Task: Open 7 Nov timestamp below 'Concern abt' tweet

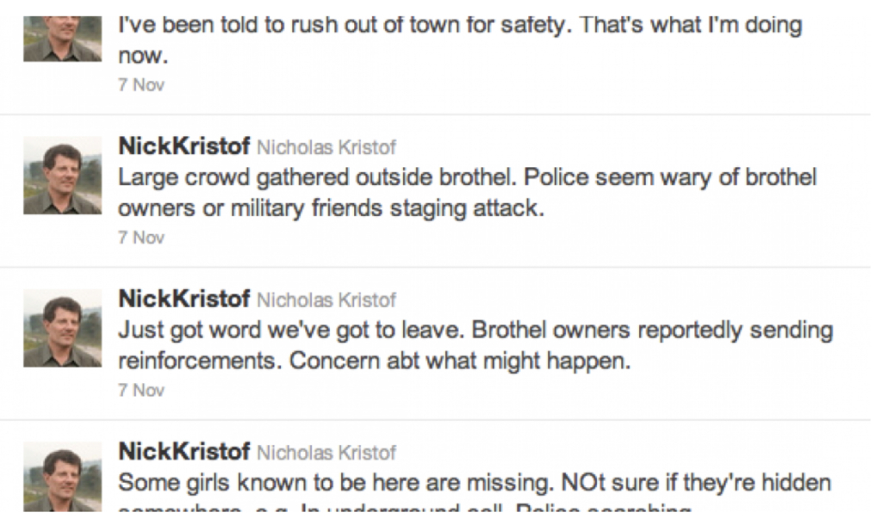Action: [140, 390]
